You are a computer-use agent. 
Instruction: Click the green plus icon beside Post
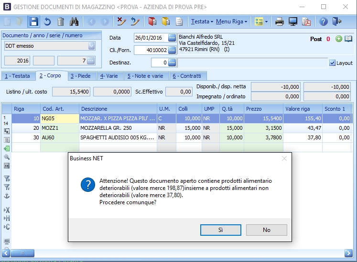pyautogui.click(x=339, y=39)
